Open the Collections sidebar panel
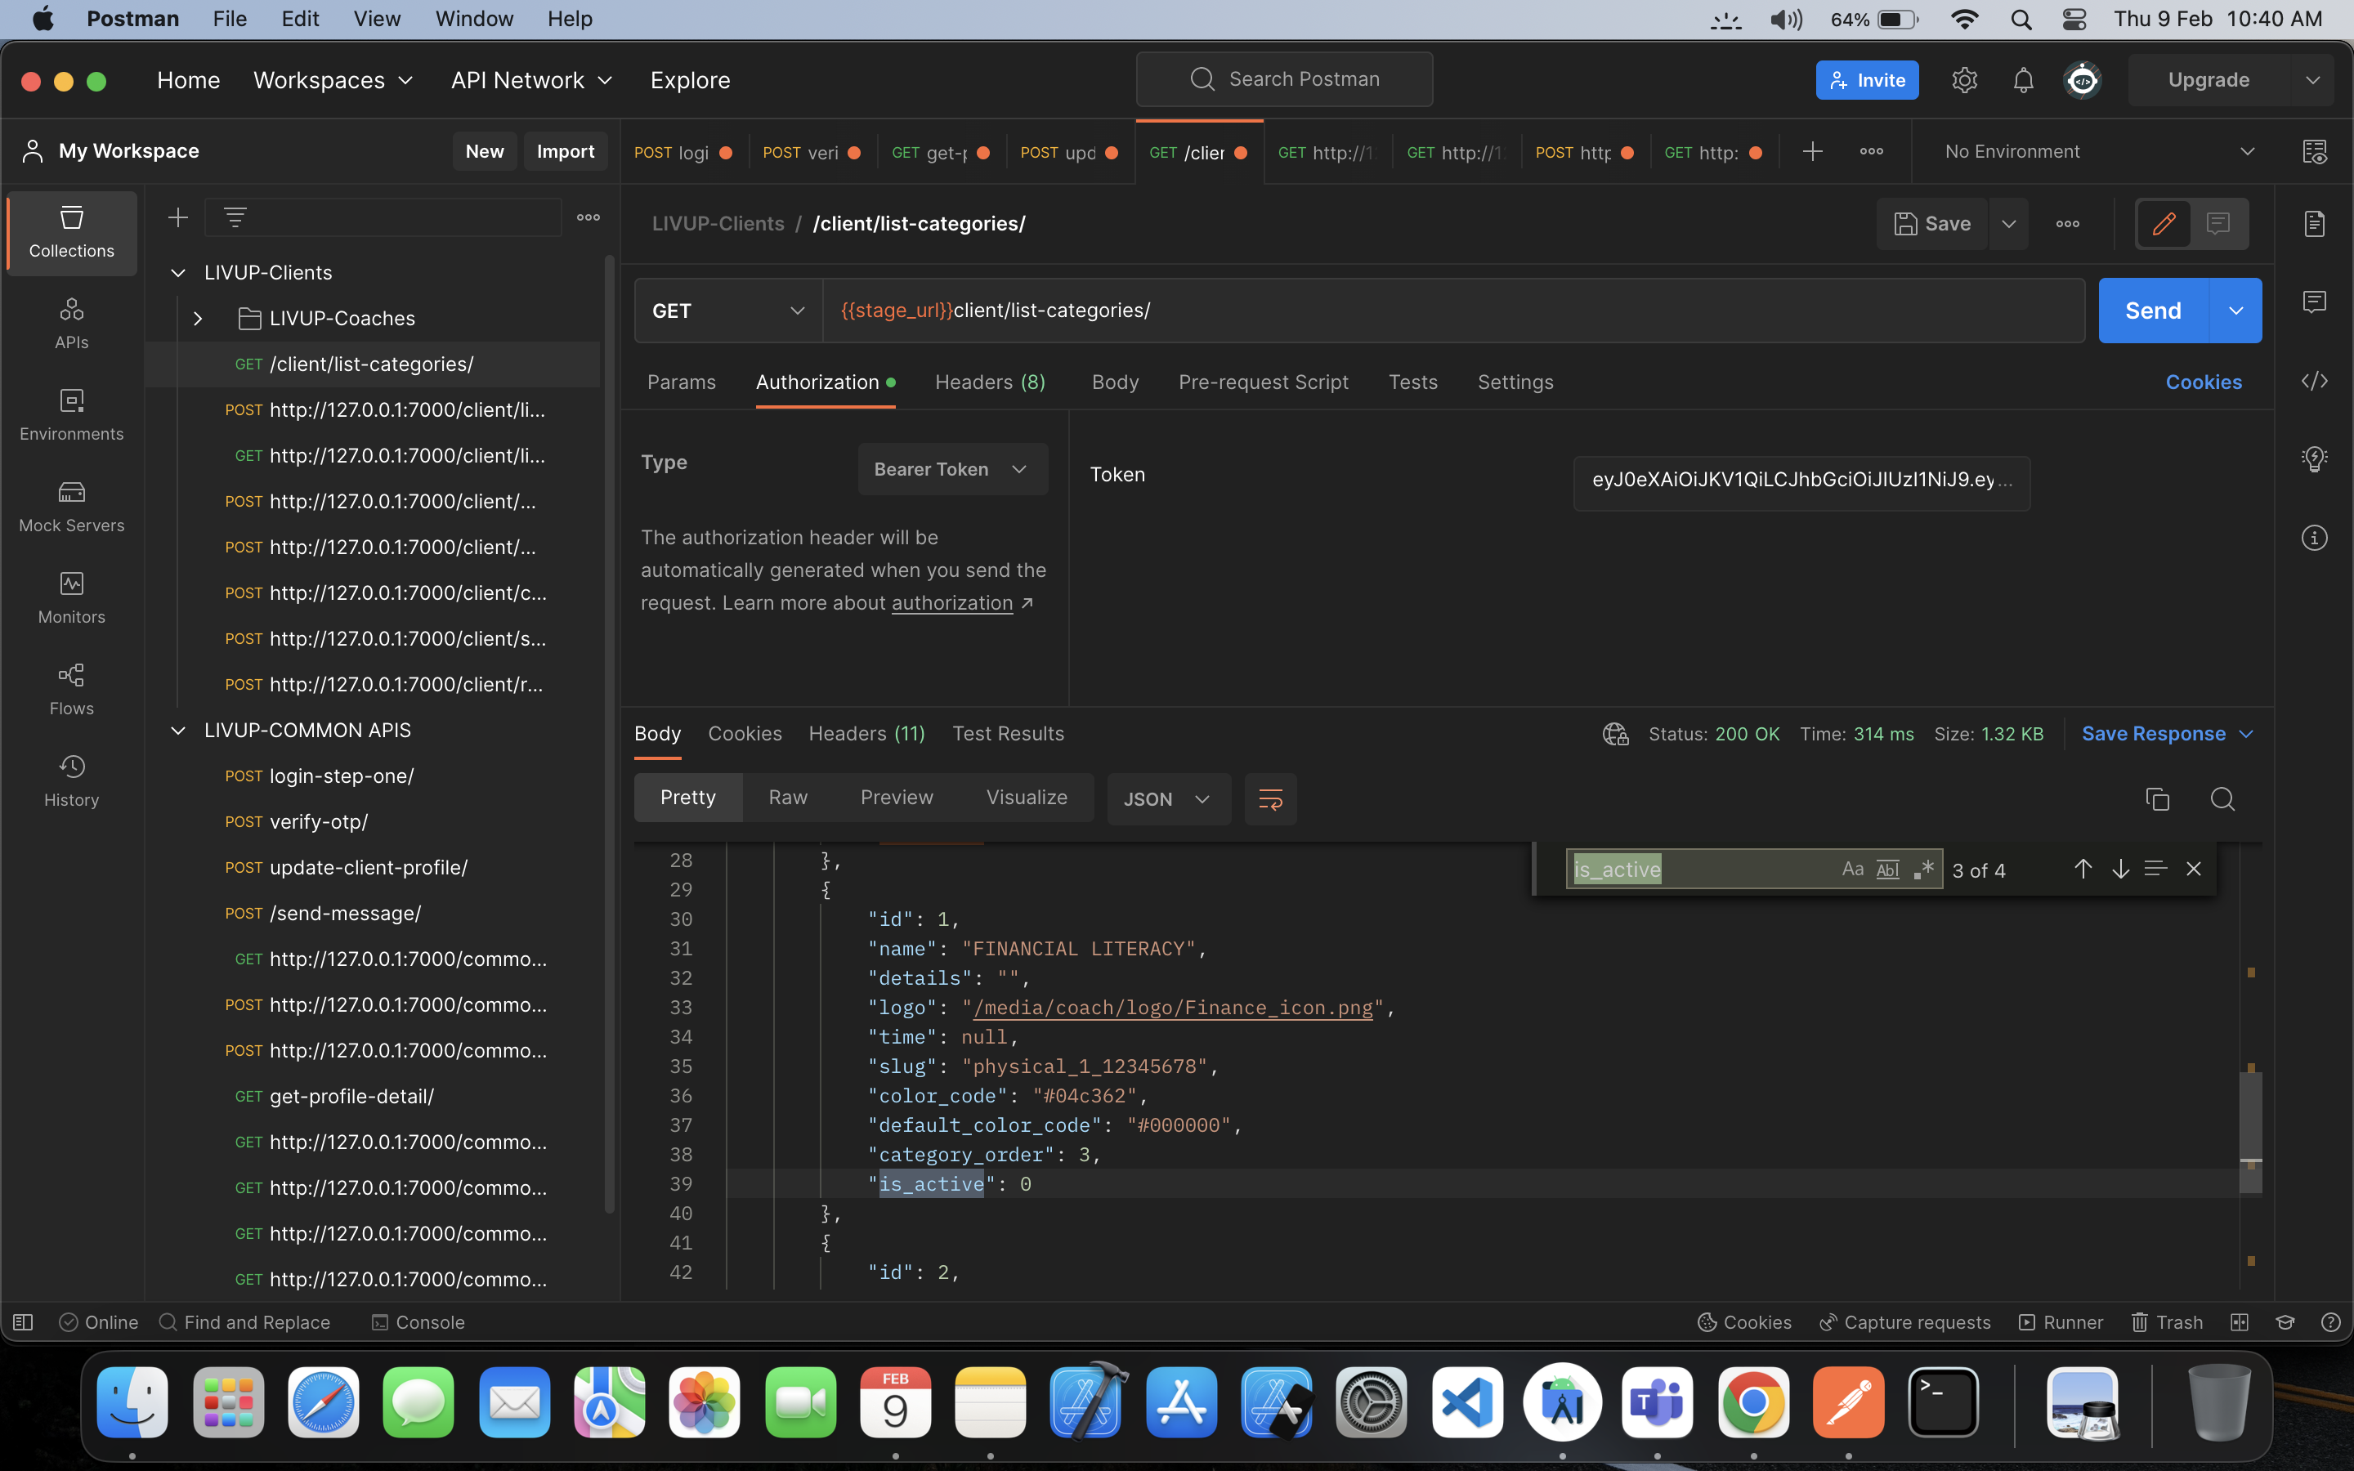Viewport: 2354px width, 1471px height. click(71, 233)
